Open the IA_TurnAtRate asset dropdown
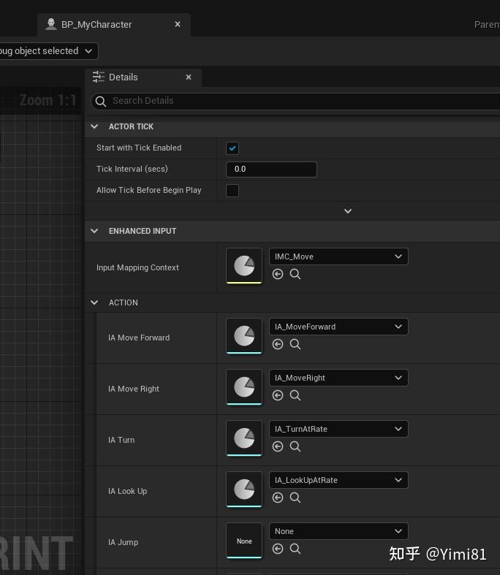The height and width of the screenshot is (575, 500). (338, 429)
